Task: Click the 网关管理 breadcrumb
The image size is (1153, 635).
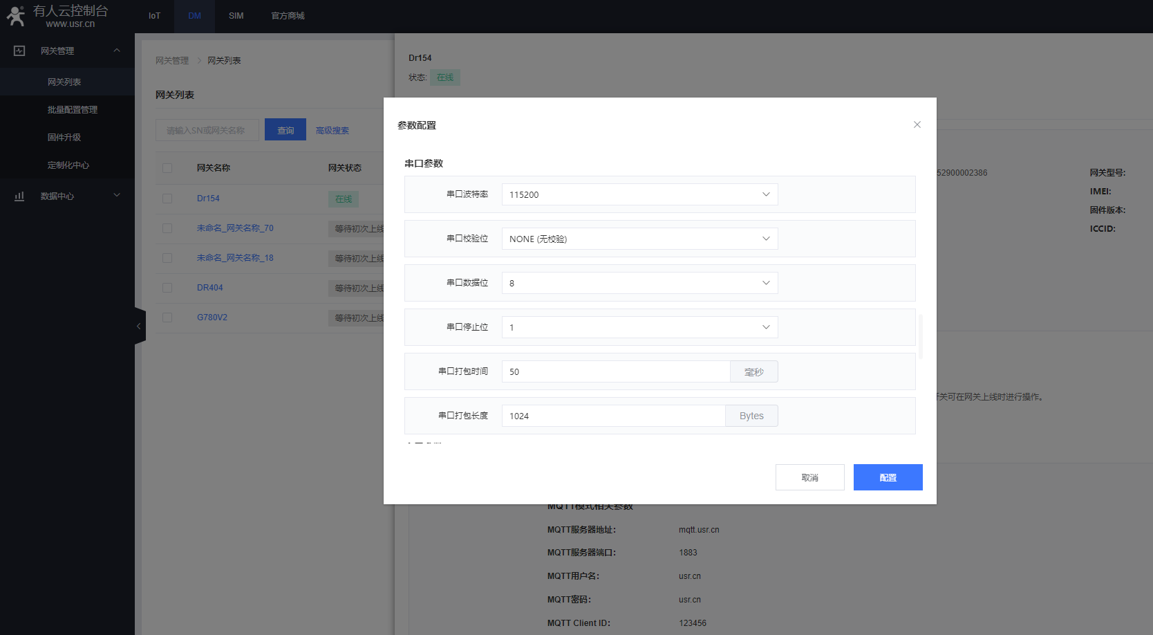Action: pyautogui.click(x=172, y=61)
